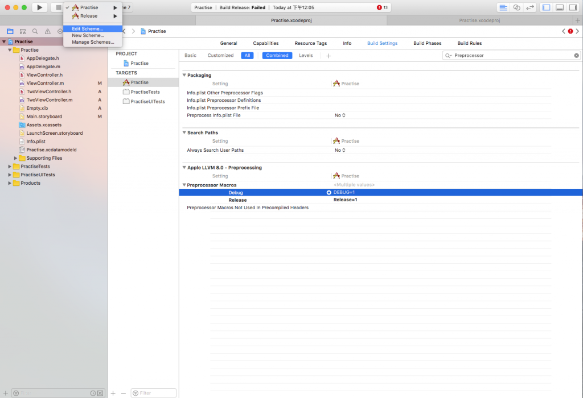The height and width of the screenshot is (398, 583).
Task: Go forward in editor history
Action: [133, 31]
